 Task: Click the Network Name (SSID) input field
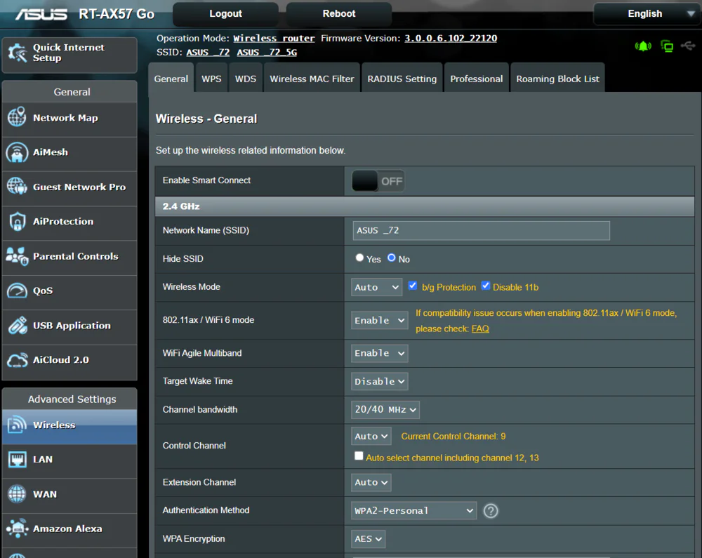pyautogui.click(x=482, y=230)
